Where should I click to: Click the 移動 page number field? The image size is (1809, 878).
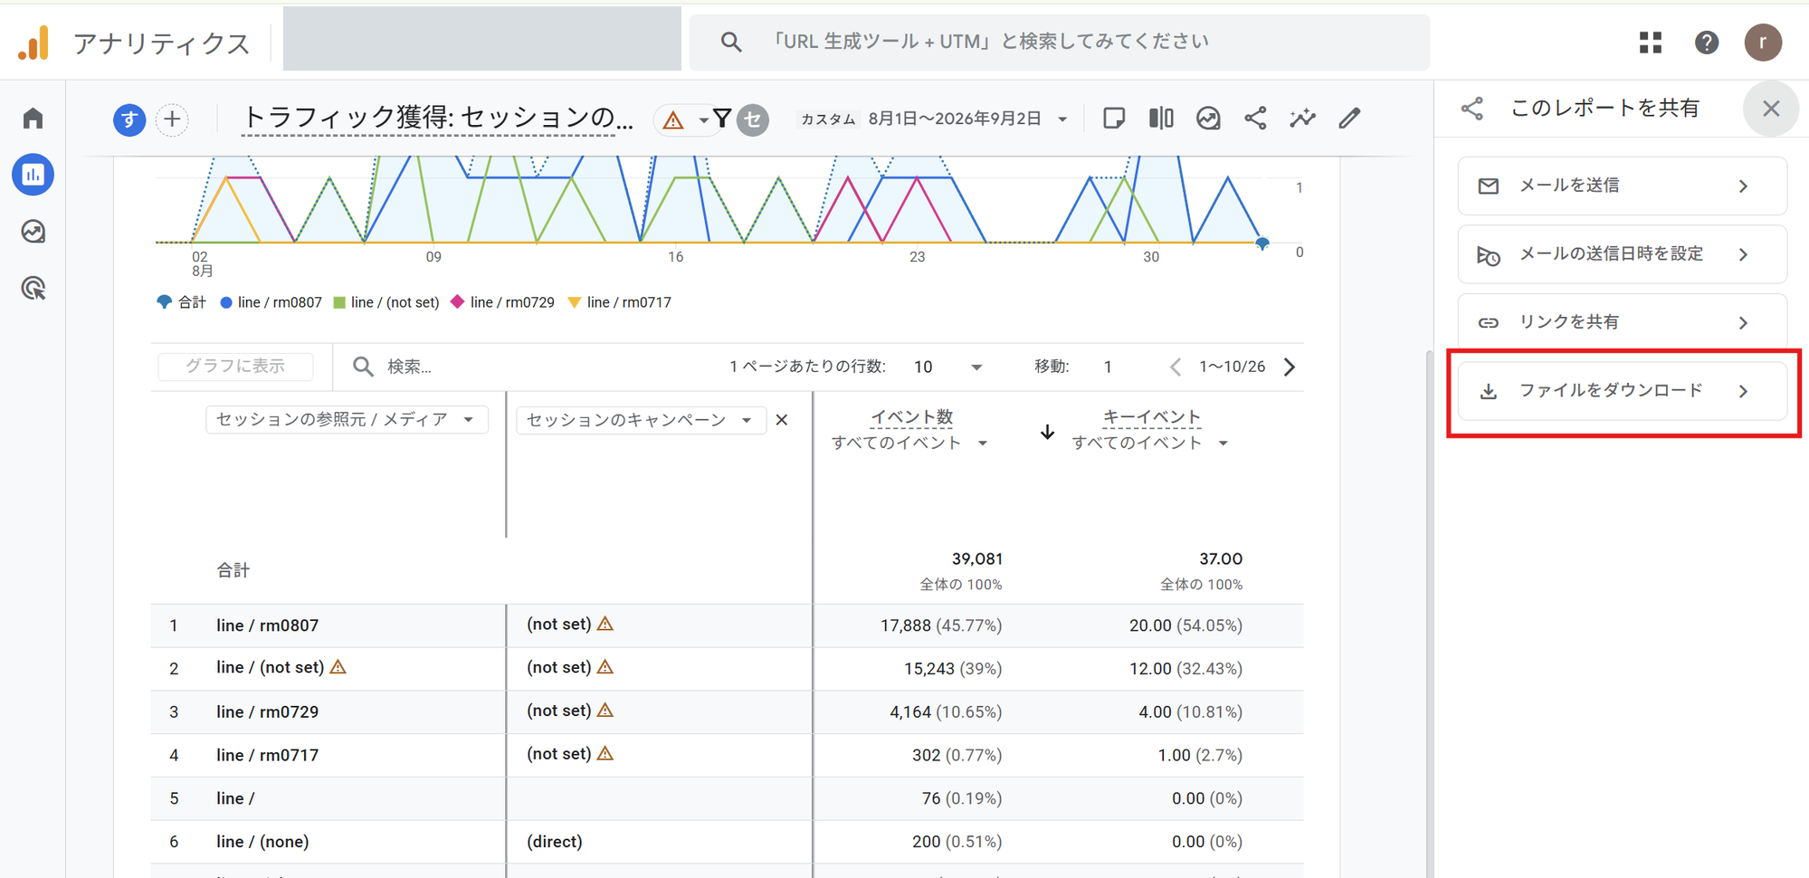point(1109,367)
